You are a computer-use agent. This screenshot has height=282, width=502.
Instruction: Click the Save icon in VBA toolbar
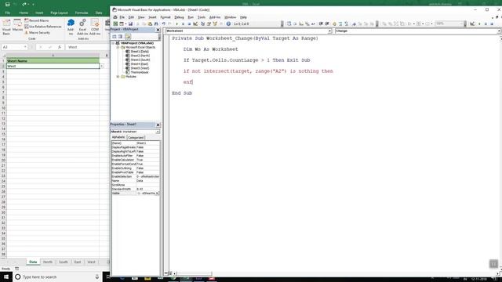pyautogui.click(x=130, y=23)
